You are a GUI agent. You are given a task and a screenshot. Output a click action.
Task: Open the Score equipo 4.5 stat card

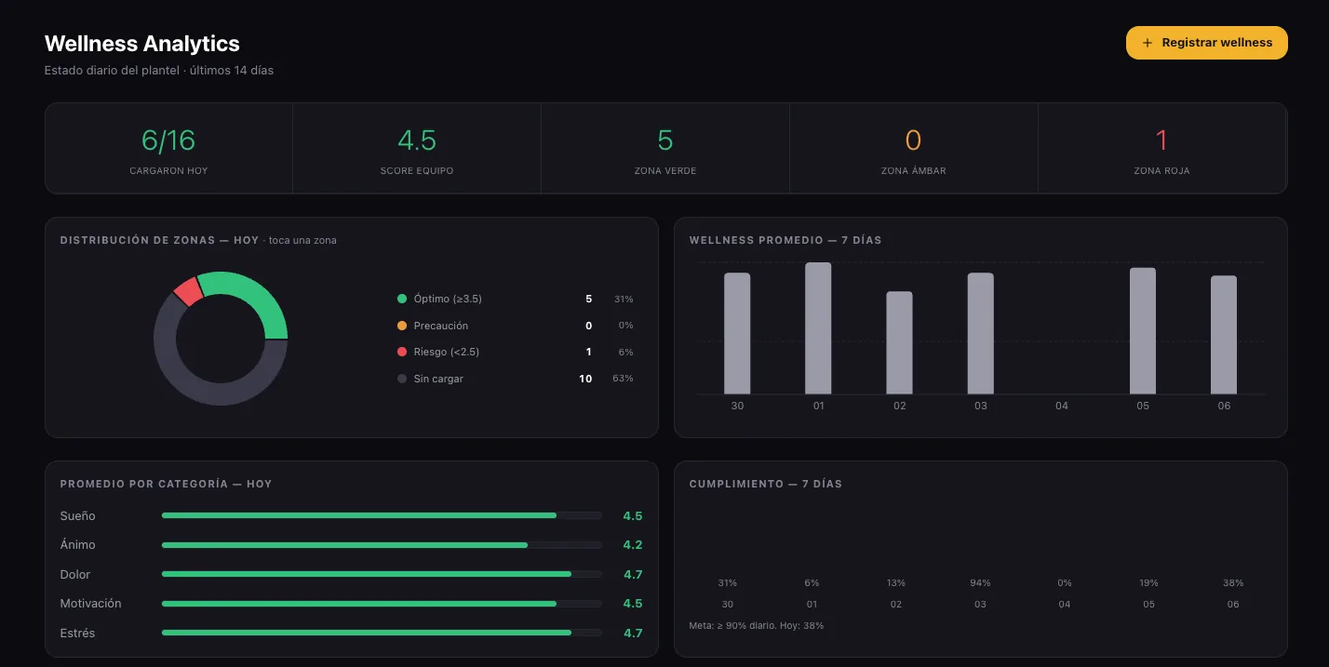point(417,149)
